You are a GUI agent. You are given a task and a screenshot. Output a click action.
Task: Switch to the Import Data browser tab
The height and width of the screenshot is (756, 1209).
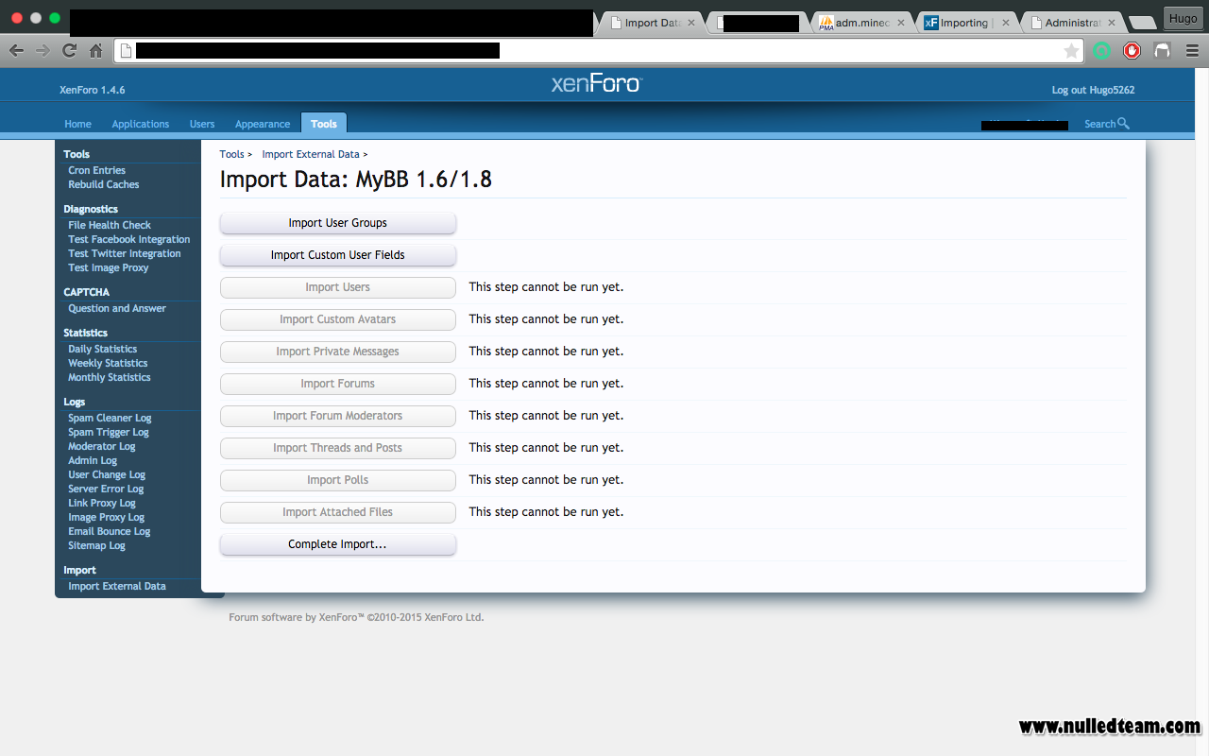(652, 23)
